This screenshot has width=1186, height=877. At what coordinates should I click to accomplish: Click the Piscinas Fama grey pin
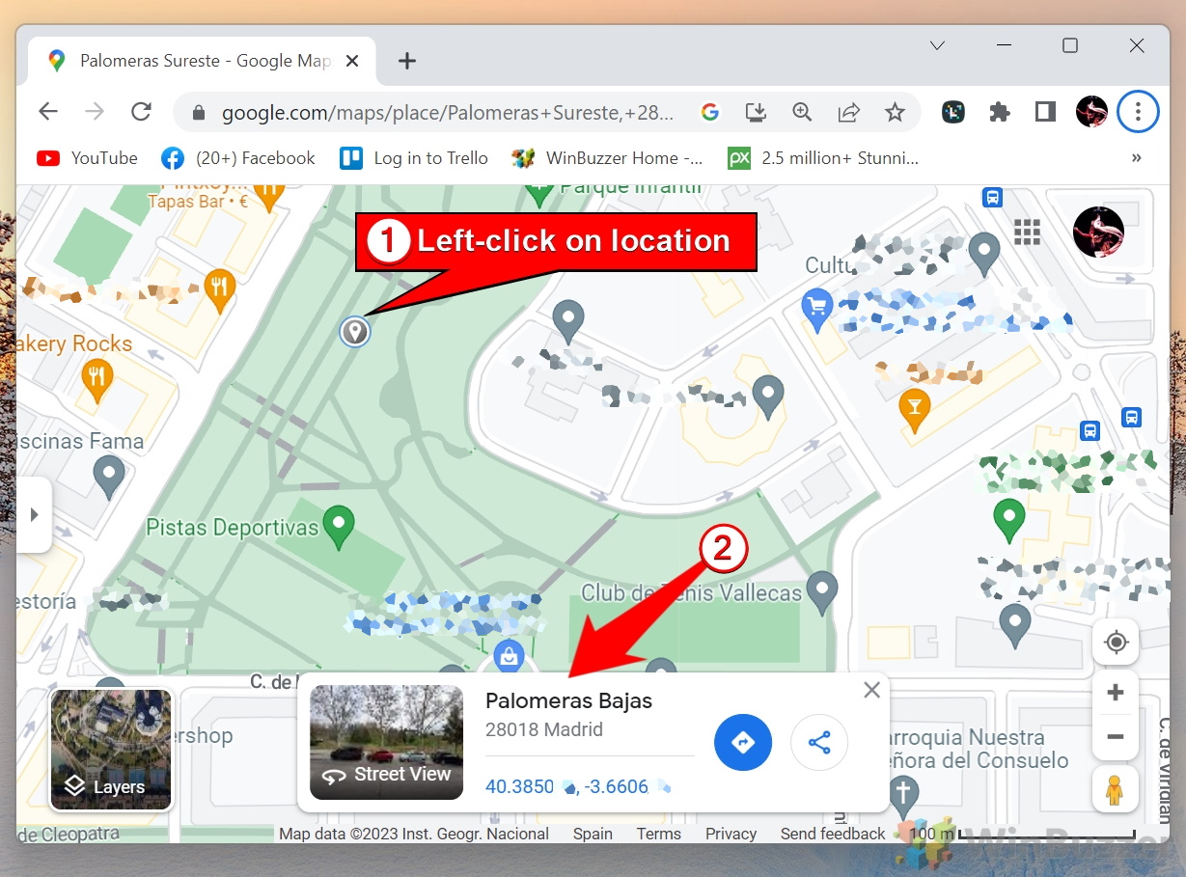108,477
